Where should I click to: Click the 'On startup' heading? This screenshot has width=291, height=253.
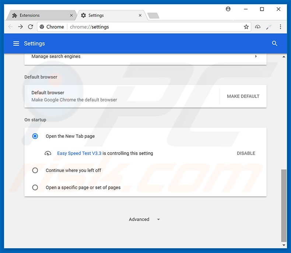pyautogui.click(x=35, y=120)
